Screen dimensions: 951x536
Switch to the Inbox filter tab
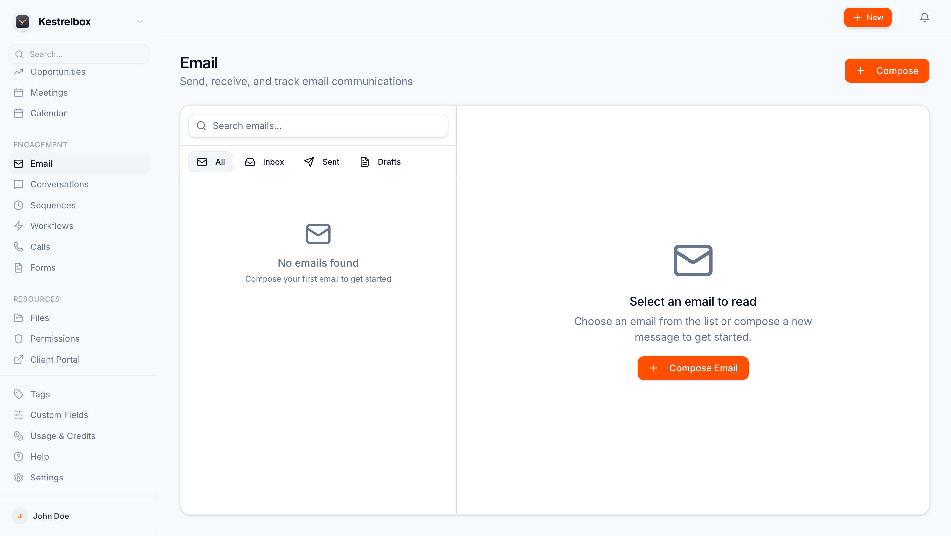click(x=264, y=162)
